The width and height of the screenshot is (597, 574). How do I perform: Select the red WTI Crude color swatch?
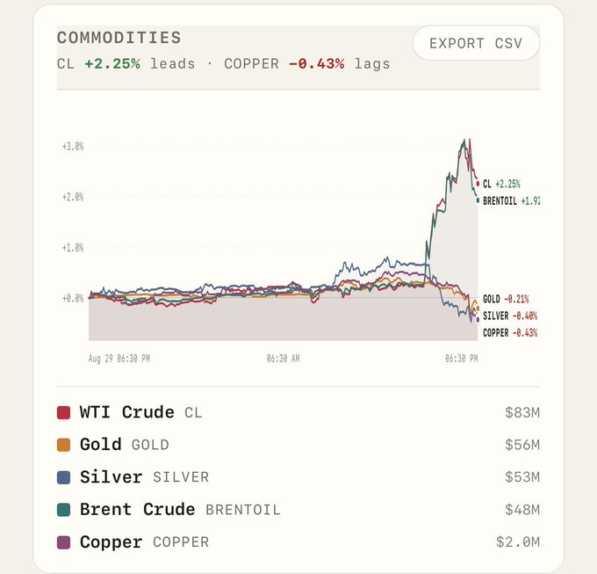coord(63,412)
